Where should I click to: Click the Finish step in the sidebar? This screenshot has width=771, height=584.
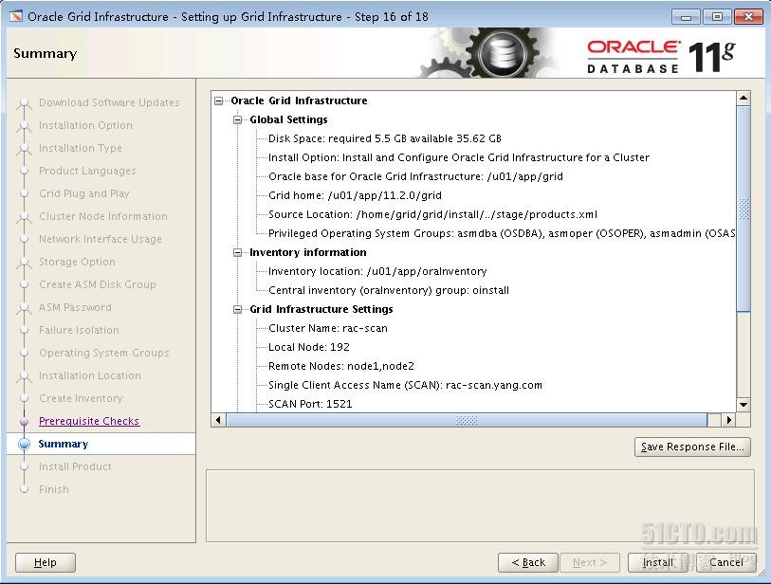(x=54, y=489)
